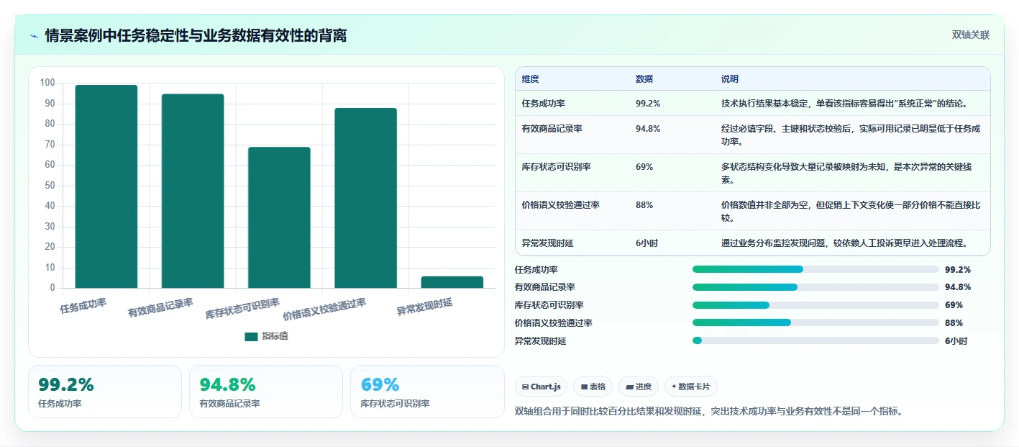Click the footer note starting with 双轴组合

(708, 412)
